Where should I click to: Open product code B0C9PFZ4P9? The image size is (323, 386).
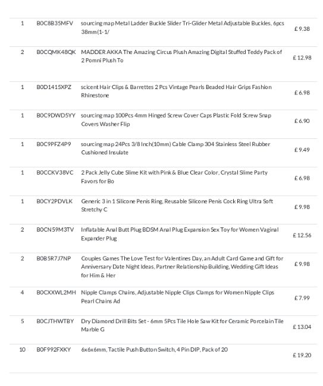tap(54, 144)
